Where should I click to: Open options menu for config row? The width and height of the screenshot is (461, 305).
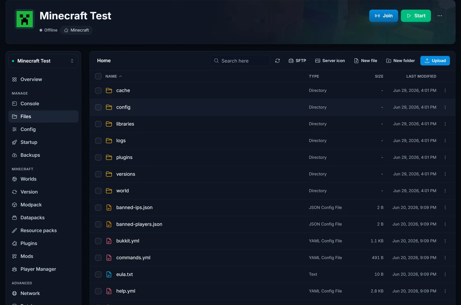[445, 107]
